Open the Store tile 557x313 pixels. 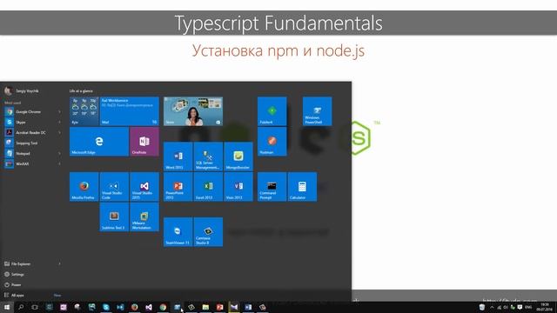coord(193,111)
